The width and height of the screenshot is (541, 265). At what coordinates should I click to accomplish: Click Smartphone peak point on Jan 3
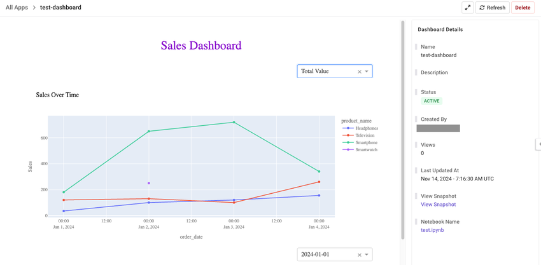(x=234, y=122)
